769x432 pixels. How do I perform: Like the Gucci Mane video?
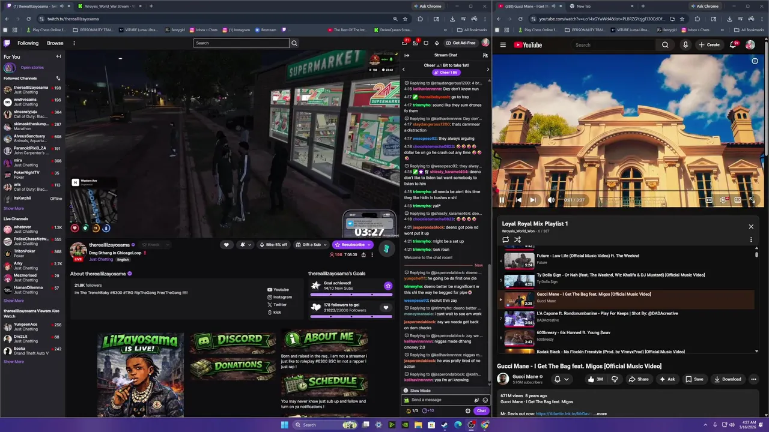pos(595,379)
